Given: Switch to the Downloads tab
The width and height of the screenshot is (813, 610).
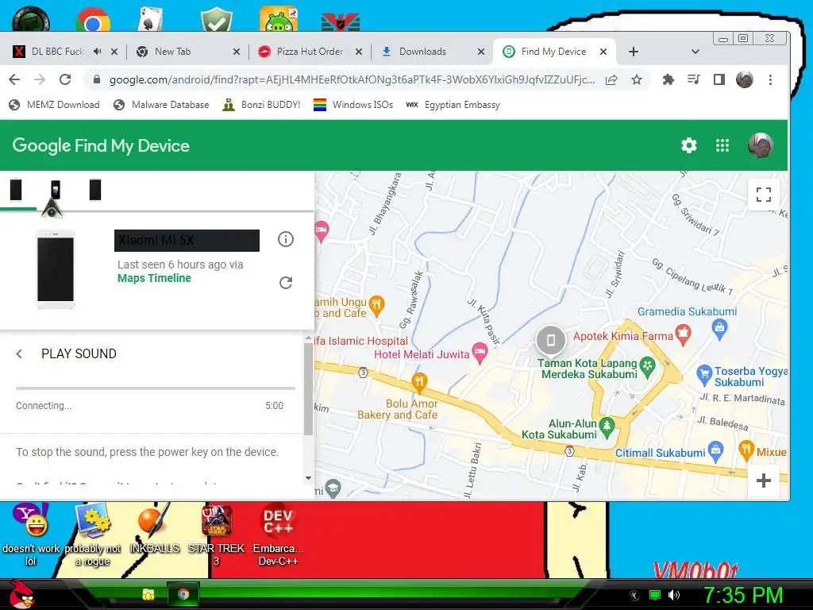Looking at the screenshot, I should tap(432, 52).
